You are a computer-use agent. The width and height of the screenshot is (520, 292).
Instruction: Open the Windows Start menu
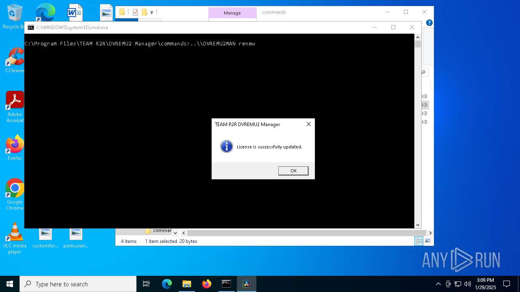10,284
